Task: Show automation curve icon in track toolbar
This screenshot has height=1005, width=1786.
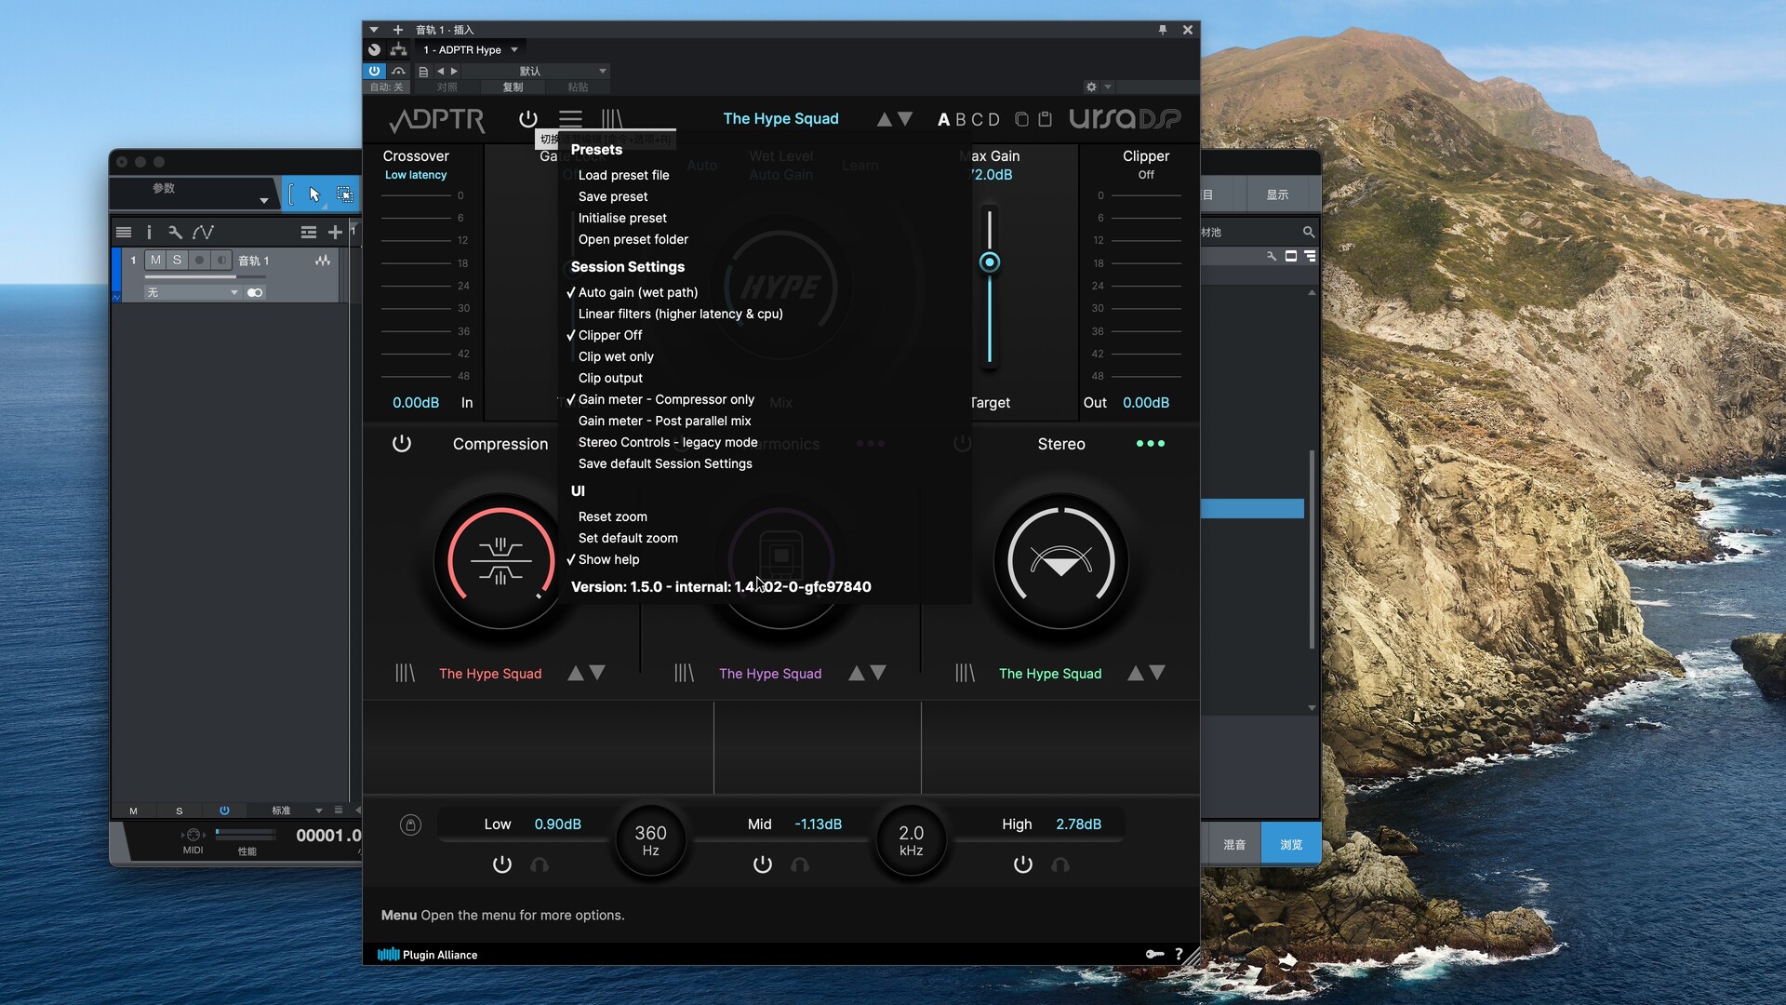Action: 203,233
